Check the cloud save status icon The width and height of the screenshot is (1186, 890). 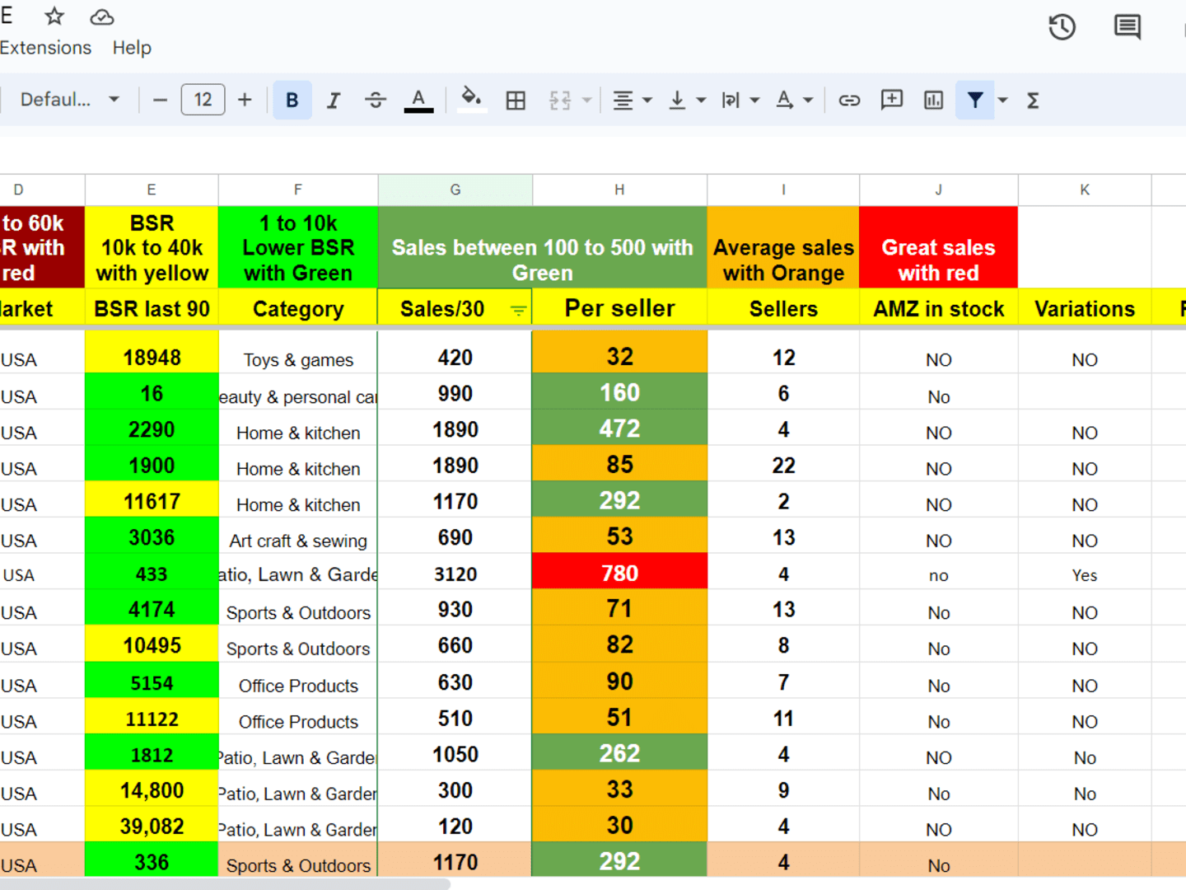tap(102, 17)
